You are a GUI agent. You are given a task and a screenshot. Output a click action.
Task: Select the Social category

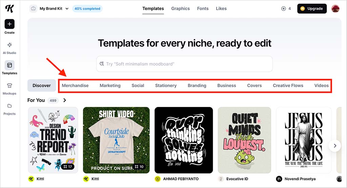pyautogui.click(x=138, y=85)
